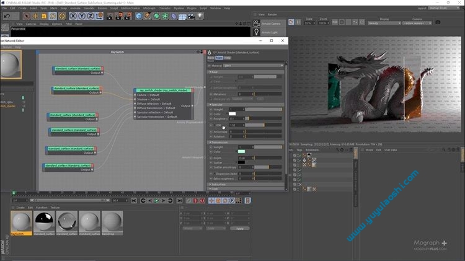Image resolution: width=465 pixels, height=261 pixels.
Task: Toggle Transmission Depth animation dot
Action: pyautogui.click(x=211, y=158)
